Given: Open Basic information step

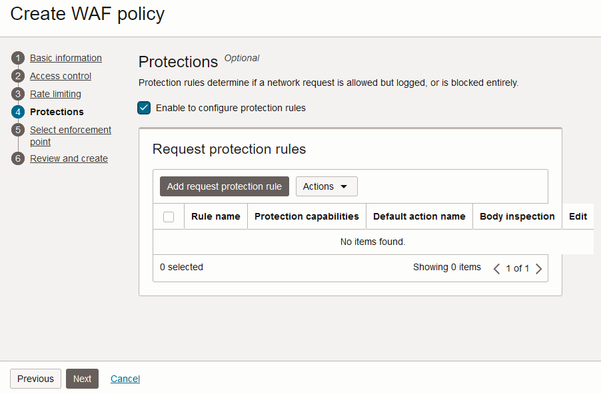Looking at the screenshot, I should [66, 59].
